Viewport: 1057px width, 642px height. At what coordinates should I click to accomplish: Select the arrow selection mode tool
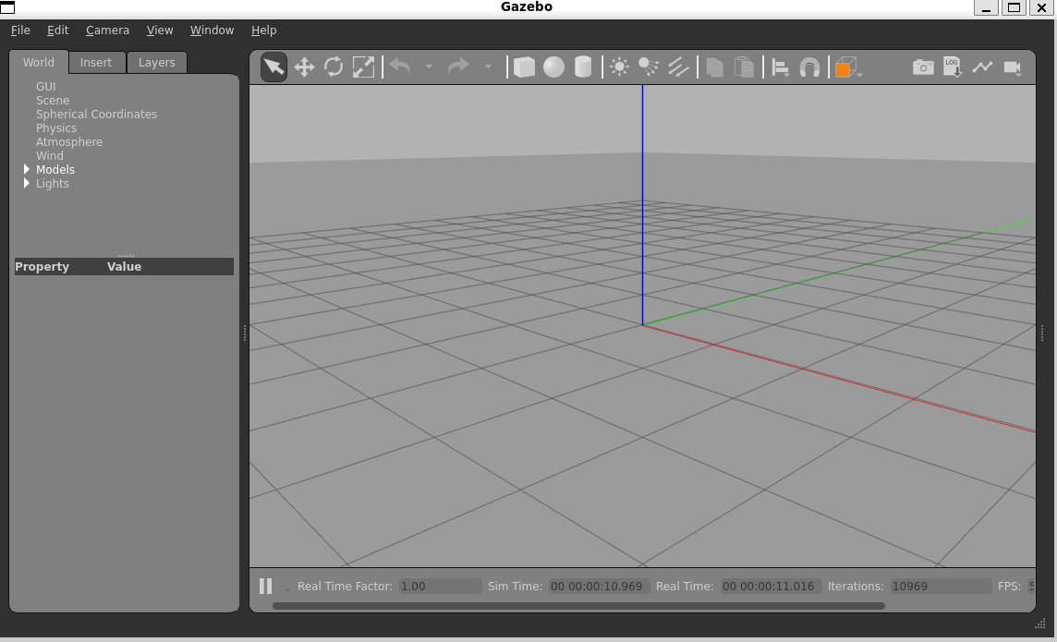coord(273,67)
